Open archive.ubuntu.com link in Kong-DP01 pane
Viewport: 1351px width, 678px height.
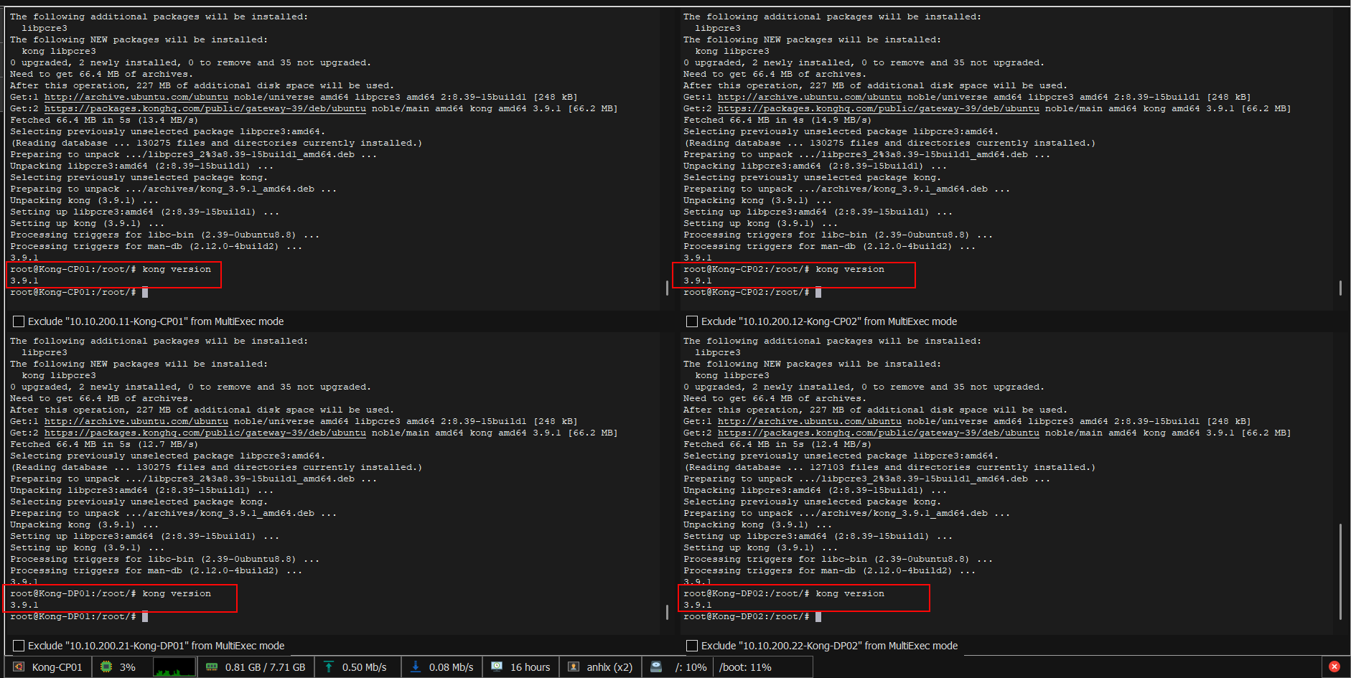[136, 421]
